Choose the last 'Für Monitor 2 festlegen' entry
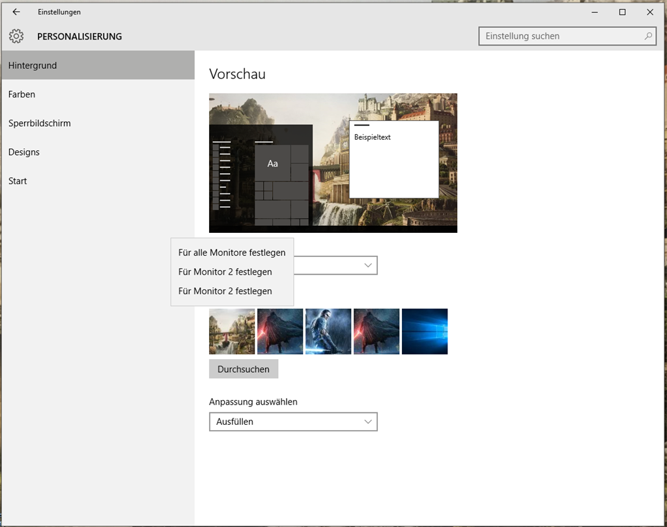The height and width of the screenshot is (527, 667). coord(232,291)
